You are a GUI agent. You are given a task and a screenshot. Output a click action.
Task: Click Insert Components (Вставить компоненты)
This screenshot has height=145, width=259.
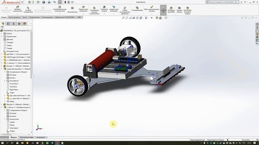point(17,9)
